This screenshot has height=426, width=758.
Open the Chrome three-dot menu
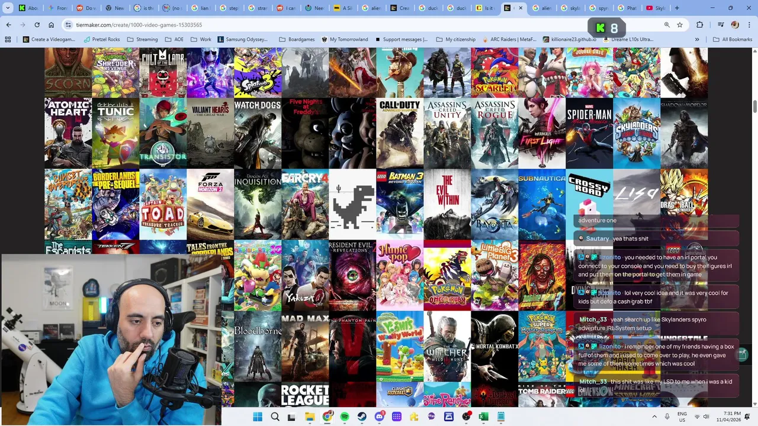click(748, 25)
